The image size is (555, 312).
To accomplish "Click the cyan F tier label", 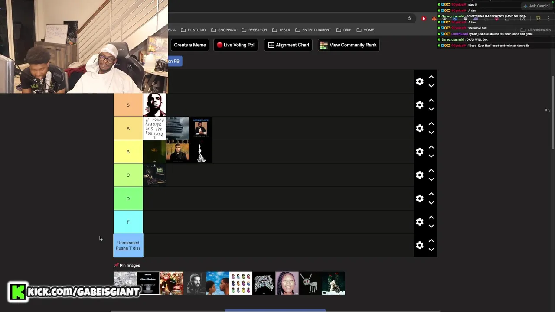I will tap(128, 222).
